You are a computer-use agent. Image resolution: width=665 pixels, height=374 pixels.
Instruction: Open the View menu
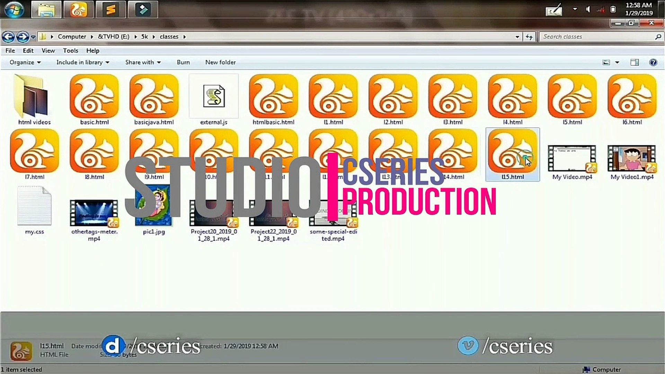(x=48, y=51)
